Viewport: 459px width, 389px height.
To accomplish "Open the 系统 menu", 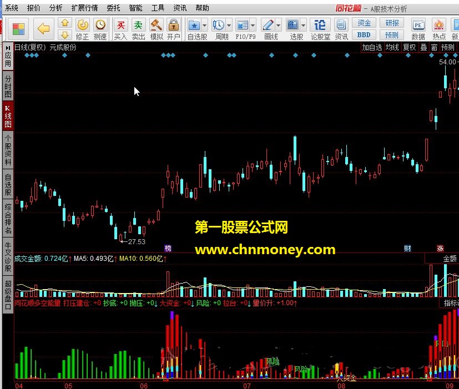I will (x=12, y=8).
